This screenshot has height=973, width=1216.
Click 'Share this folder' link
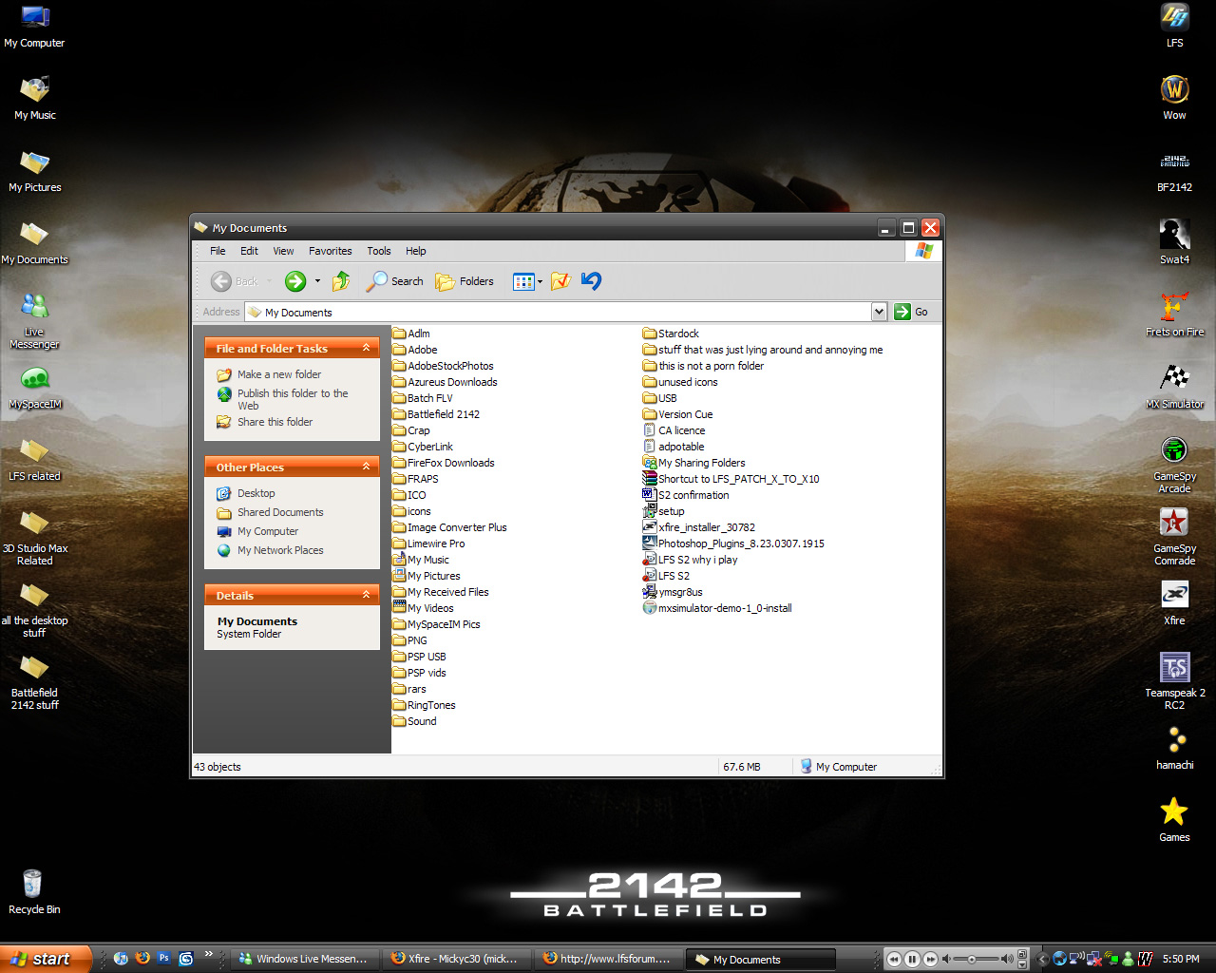(275, 422)
